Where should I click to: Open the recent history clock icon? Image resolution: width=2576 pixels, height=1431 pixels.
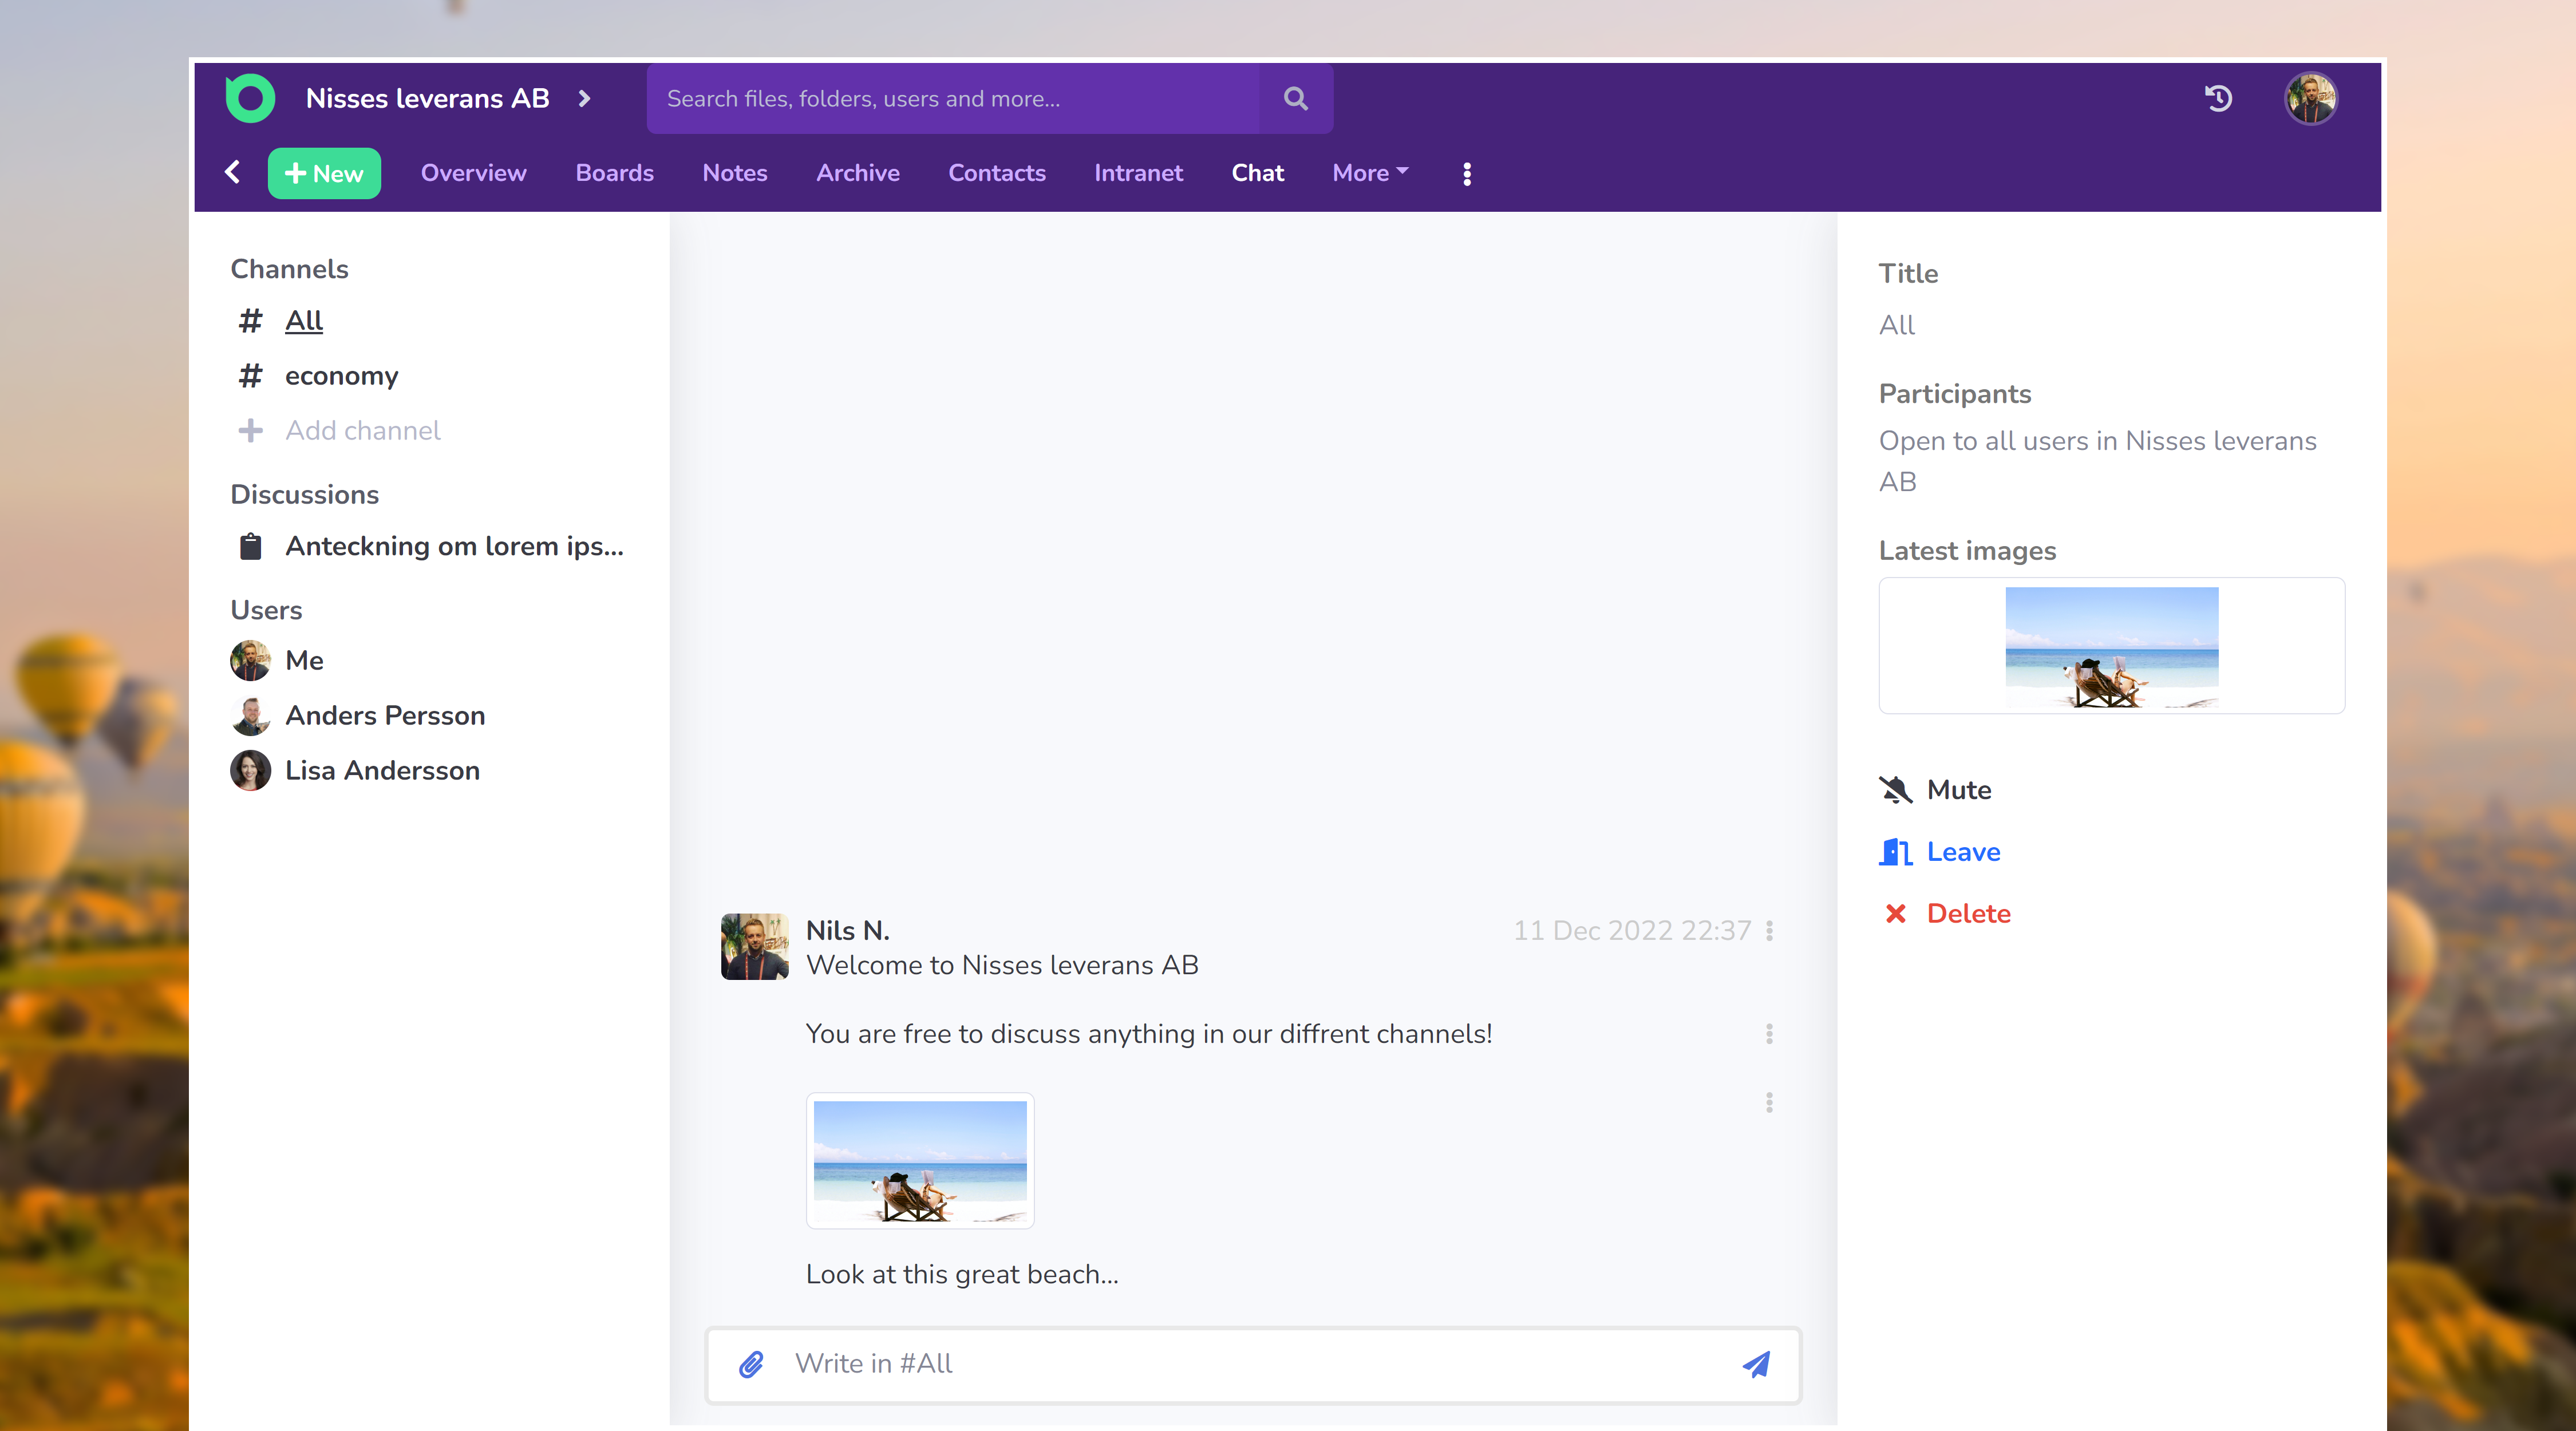[x=2218, y=98]
